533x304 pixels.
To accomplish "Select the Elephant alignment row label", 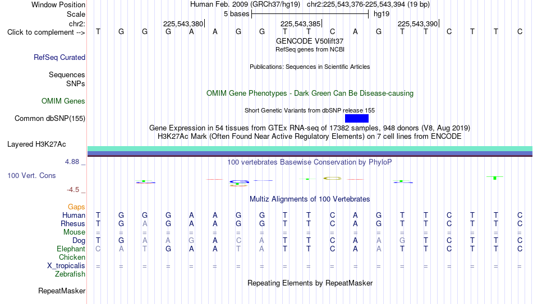I will pos(71,249).
